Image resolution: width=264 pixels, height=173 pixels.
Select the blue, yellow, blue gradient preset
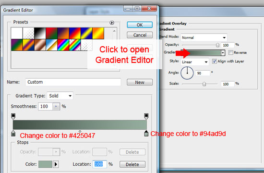[x=86, y=33]
